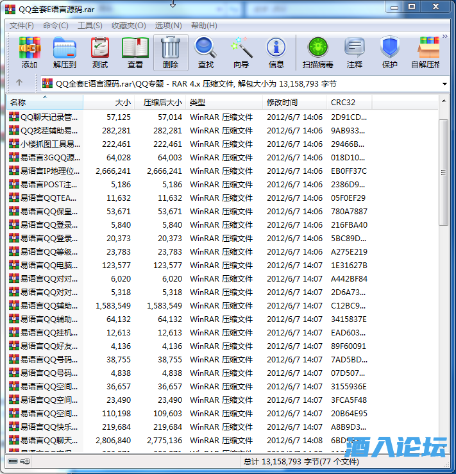Image resolution: width=456 pixels, height=474 pixels.
Task: Open the Comment (注释) icon
Action: [x=355, y=53]
